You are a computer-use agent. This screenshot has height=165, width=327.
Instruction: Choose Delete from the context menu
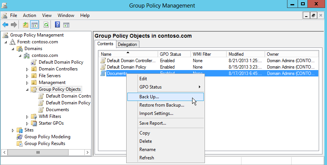(165, 141)
